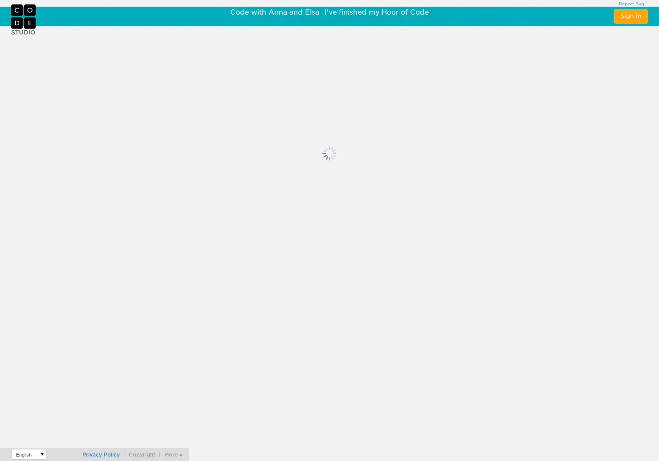Screen dimensions: 659x461
Task: Click I've finished my Hour of Code
Action: (x=376, y=12)
